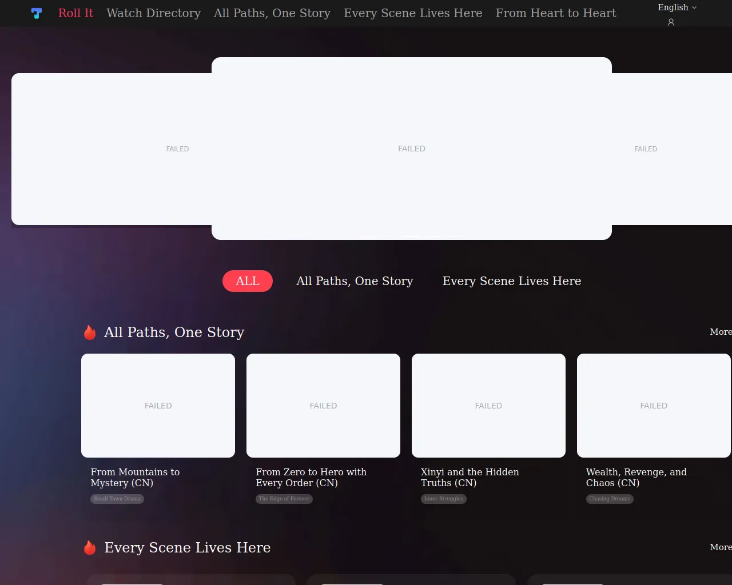Select the ALL filter pill
This screenshot has height=585, width=732.
click(248, 281)
